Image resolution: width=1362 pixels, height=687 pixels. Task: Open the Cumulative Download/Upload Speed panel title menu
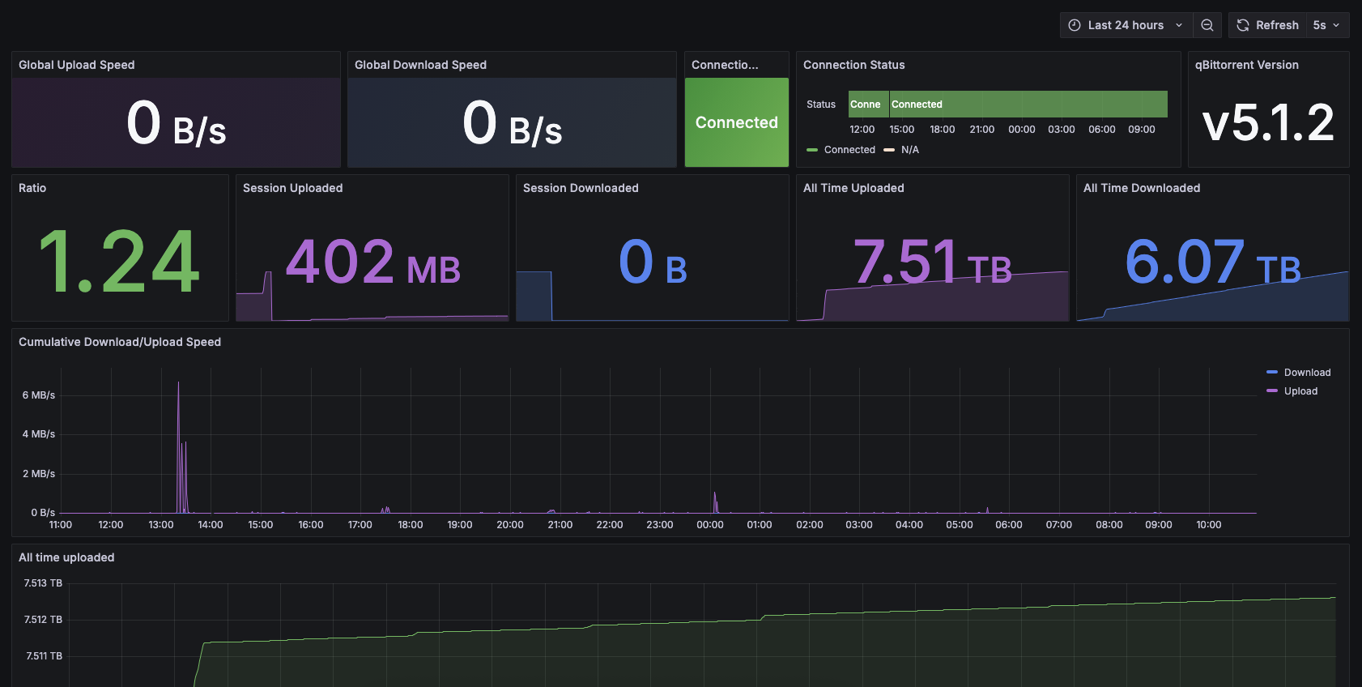point(120,342)
